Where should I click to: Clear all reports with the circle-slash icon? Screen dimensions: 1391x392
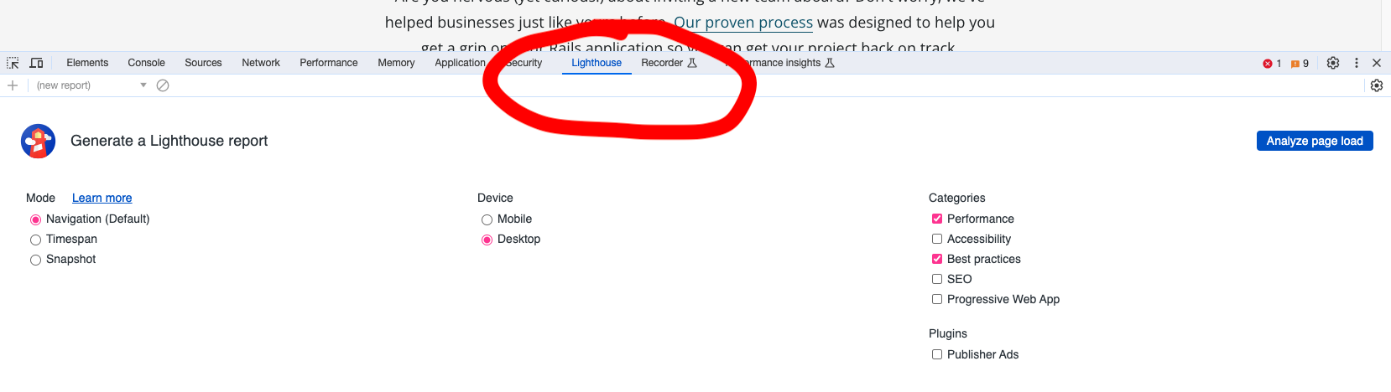pos(163,85)
